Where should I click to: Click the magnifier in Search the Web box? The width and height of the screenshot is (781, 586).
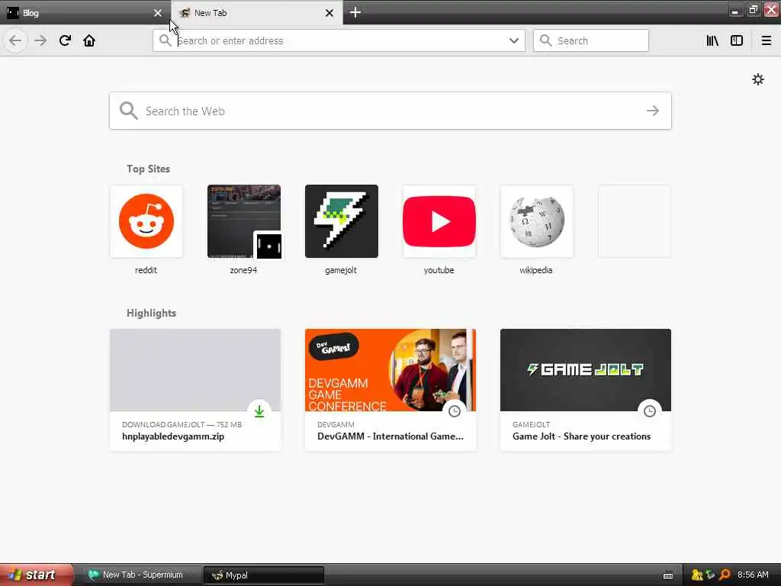click(128, 111)
